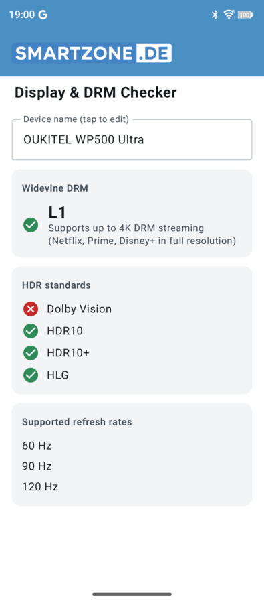Tap the red X icon beside Dolby Vision
Viewport: 264px width, 603px height.
click(31, 309)
